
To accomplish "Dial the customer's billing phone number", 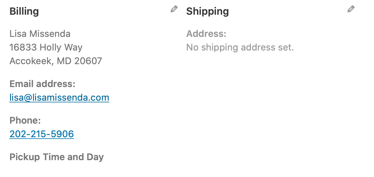I will pos(42,134).
